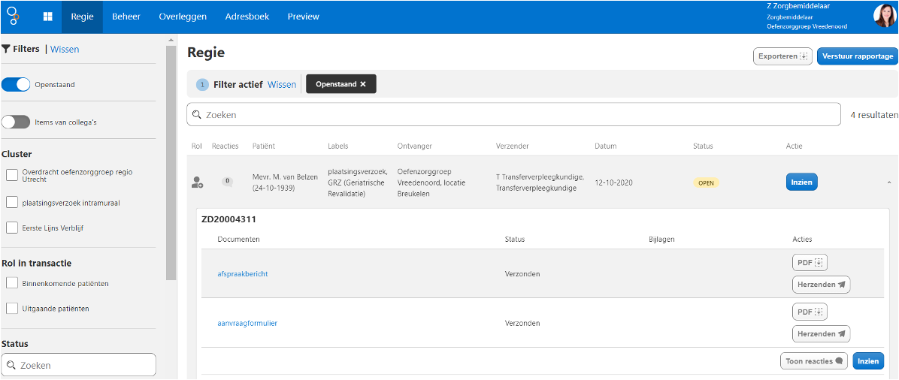Collapse the first patient row chevron
The image size is (899, 380).
click(x=888, y=182)
